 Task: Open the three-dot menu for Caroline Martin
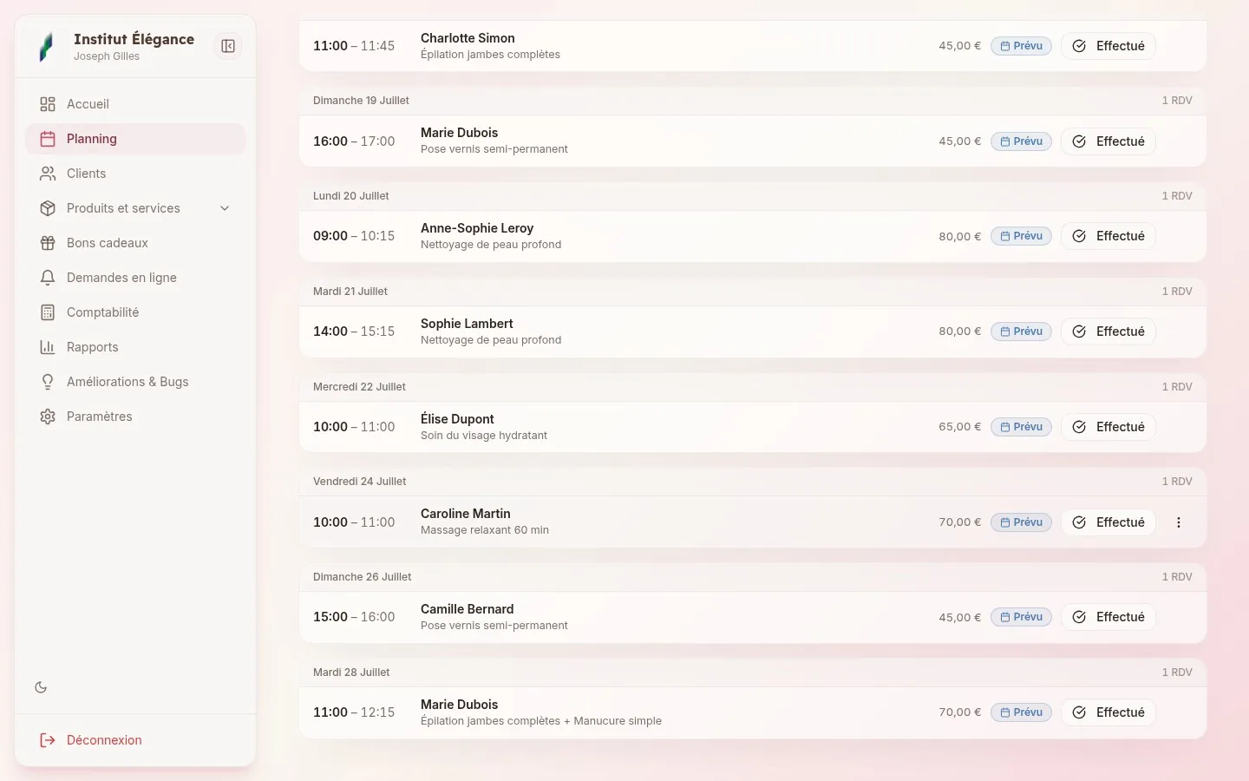[x=1179, y=522]
